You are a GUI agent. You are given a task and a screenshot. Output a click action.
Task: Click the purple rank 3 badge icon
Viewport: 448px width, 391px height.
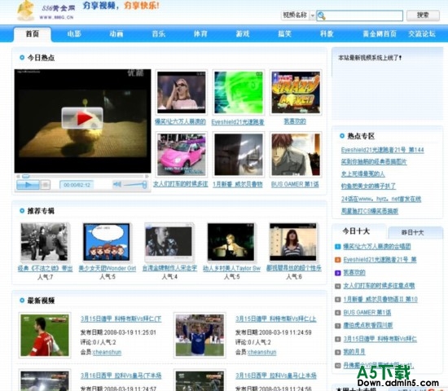pos(338,273)
